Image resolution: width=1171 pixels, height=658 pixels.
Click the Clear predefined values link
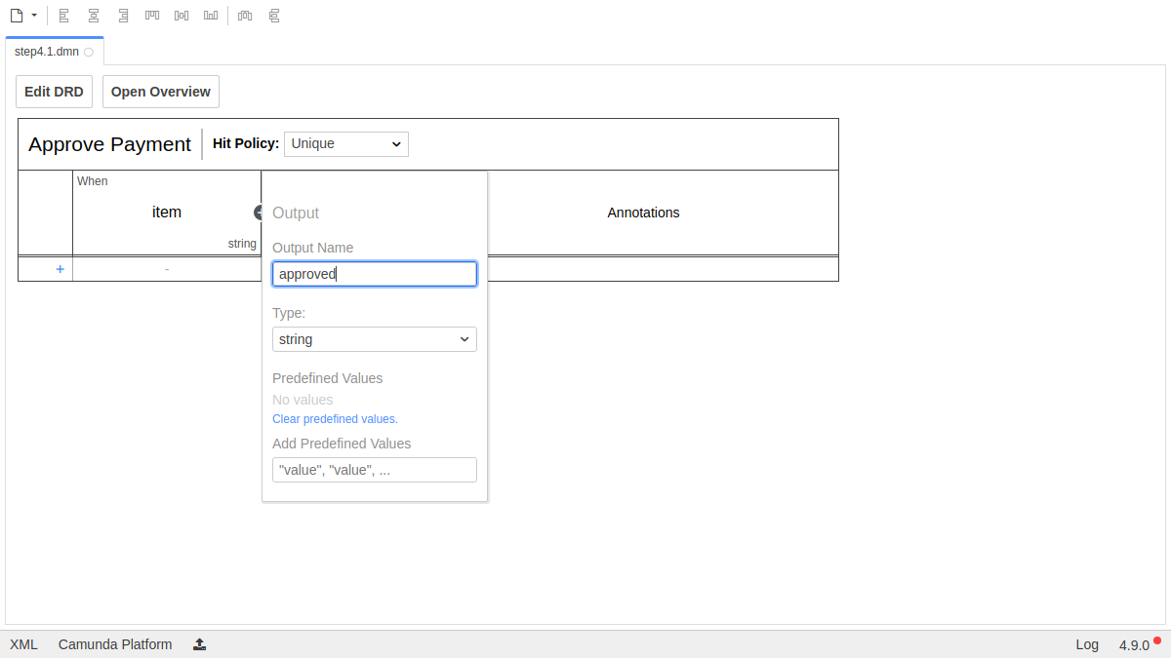335,419
